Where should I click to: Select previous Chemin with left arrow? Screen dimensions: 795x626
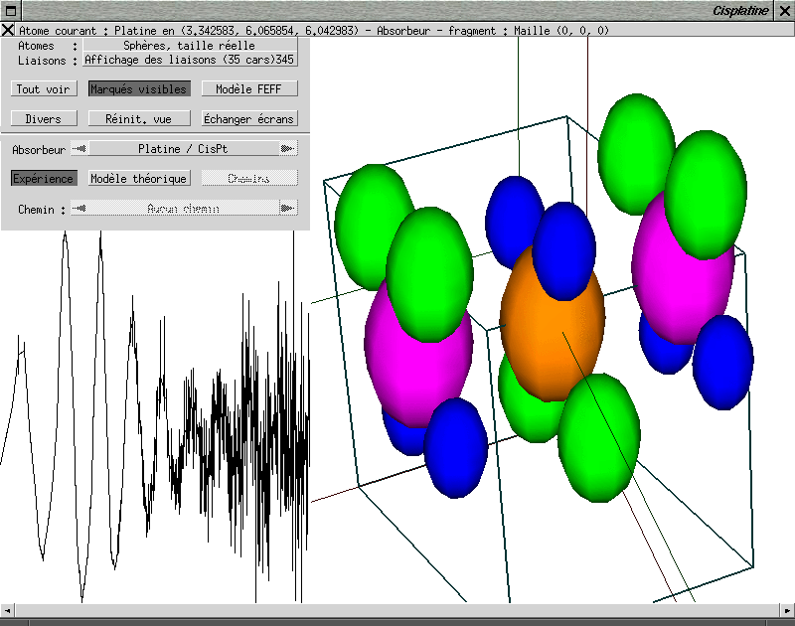tap(79, 208)
